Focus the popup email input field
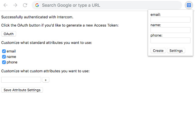The height and width of the screenshot is (122, 195). coord(170,20)
